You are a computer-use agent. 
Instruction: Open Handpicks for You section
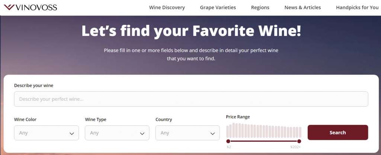(357, 7)
